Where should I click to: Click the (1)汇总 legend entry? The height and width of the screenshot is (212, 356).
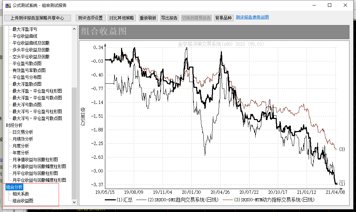[x=119, y=200]
